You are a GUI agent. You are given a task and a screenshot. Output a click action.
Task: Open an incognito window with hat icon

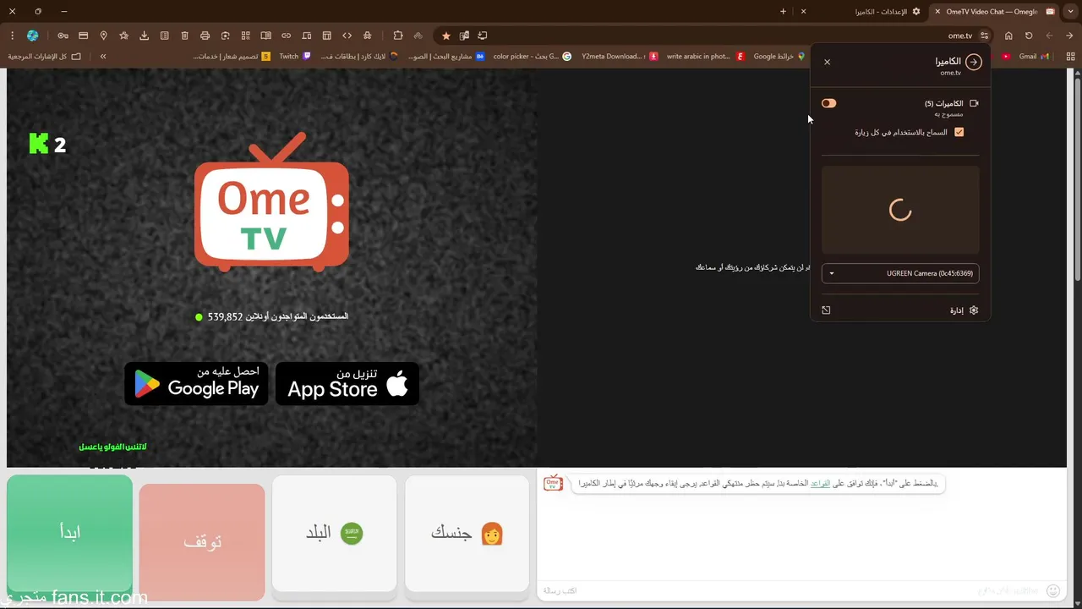(367, 36)
